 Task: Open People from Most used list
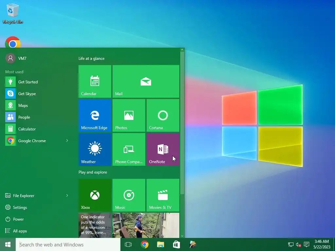pos(37,117)
